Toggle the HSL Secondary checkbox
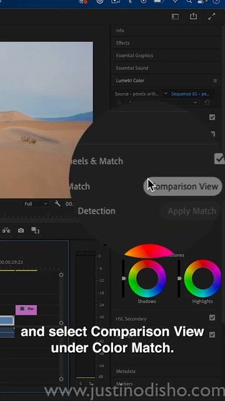Viewport: 225px width, 401px height. 212,318
